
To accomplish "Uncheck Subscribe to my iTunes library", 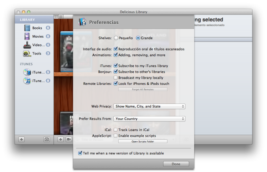I will click(115, 65).
